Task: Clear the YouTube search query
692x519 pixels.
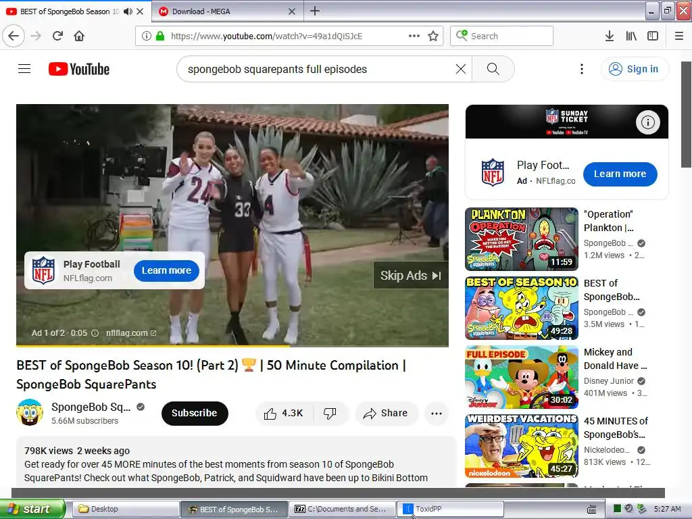Action: click(x=461, y=69)
